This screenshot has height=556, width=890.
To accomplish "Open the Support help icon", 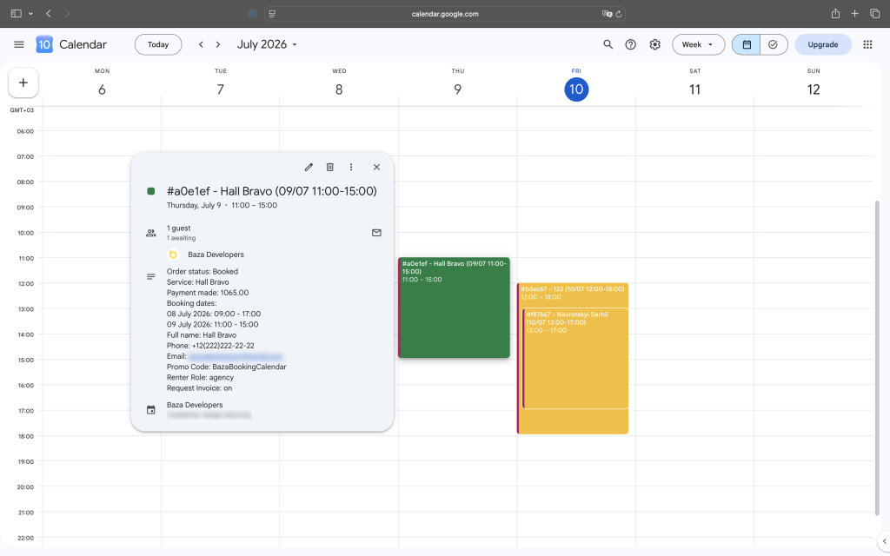I will pos(631,44).
